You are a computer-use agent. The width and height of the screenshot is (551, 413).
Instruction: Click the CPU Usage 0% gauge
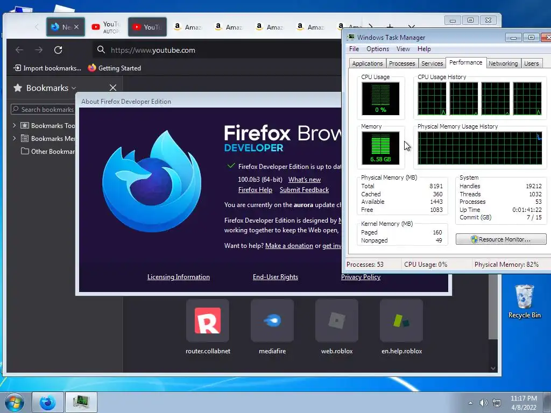380,99
